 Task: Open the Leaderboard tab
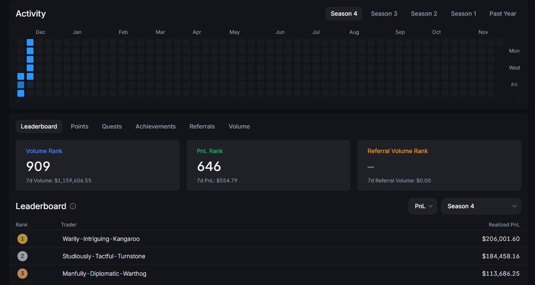click(x=39, y=126)
